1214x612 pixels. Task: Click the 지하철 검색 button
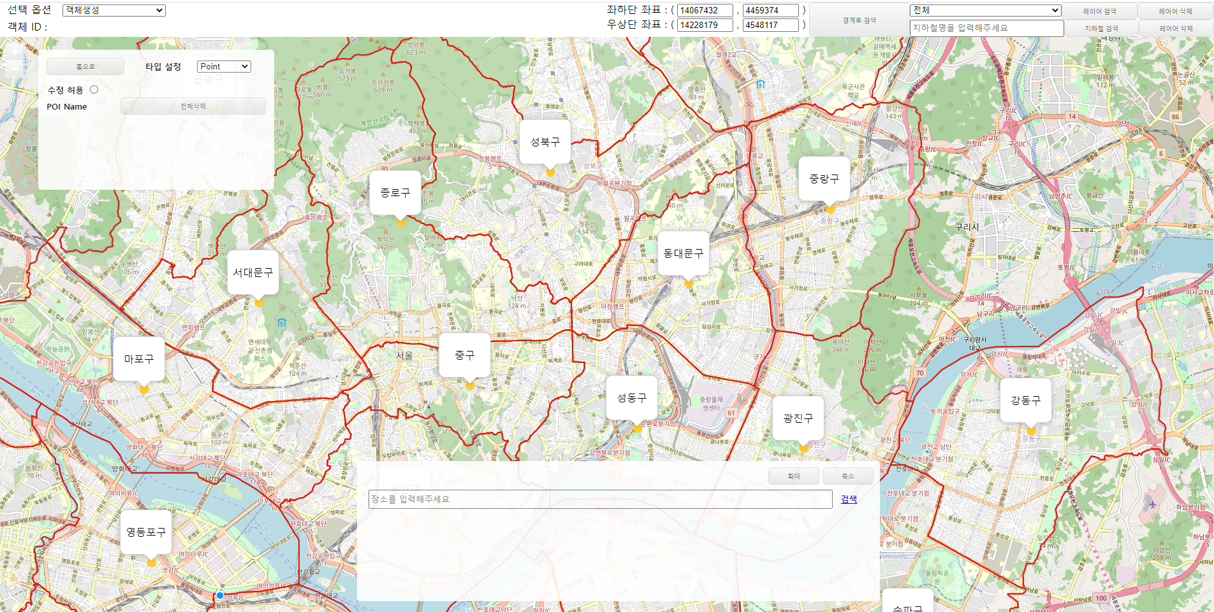pos(1101,28)
